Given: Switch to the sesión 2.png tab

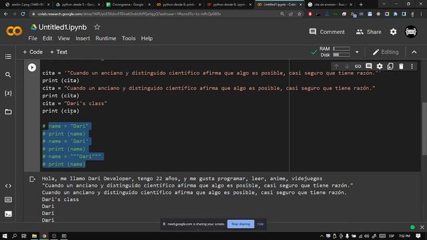Looking at the screenshot, I should pos(27,5).
